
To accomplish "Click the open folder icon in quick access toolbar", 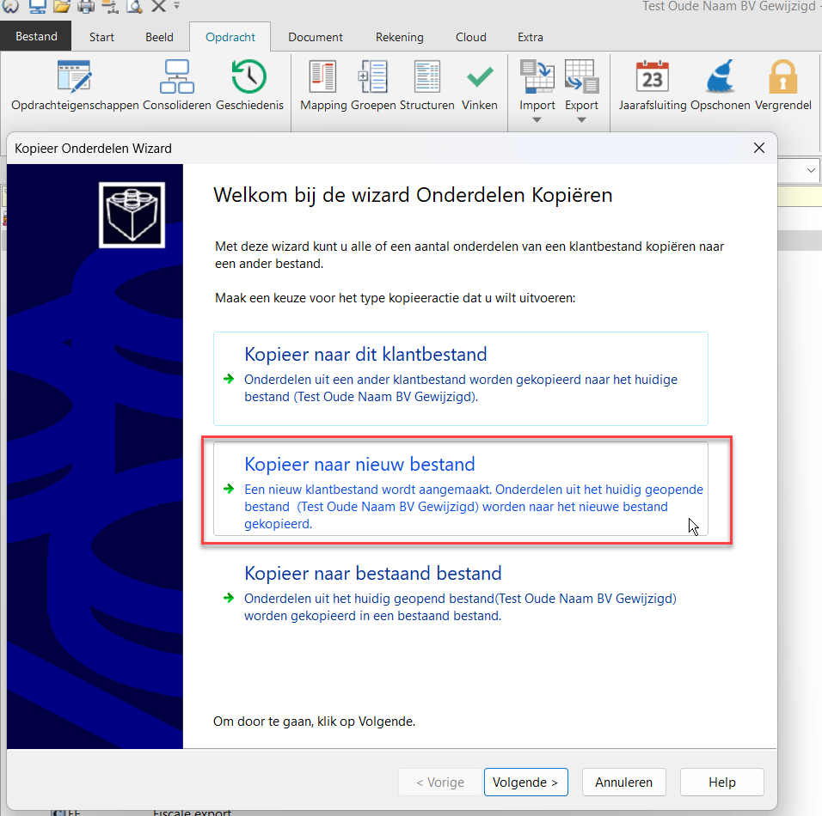I will (62, 6).
